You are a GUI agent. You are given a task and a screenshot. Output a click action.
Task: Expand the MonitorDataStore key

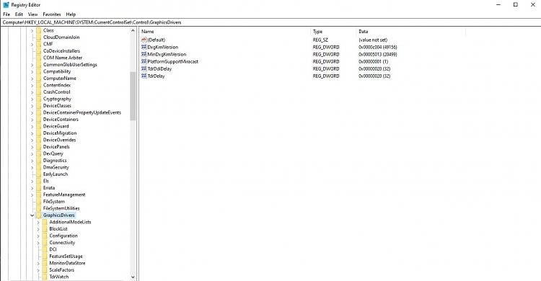pyautogui.click(x=38, y=263)
